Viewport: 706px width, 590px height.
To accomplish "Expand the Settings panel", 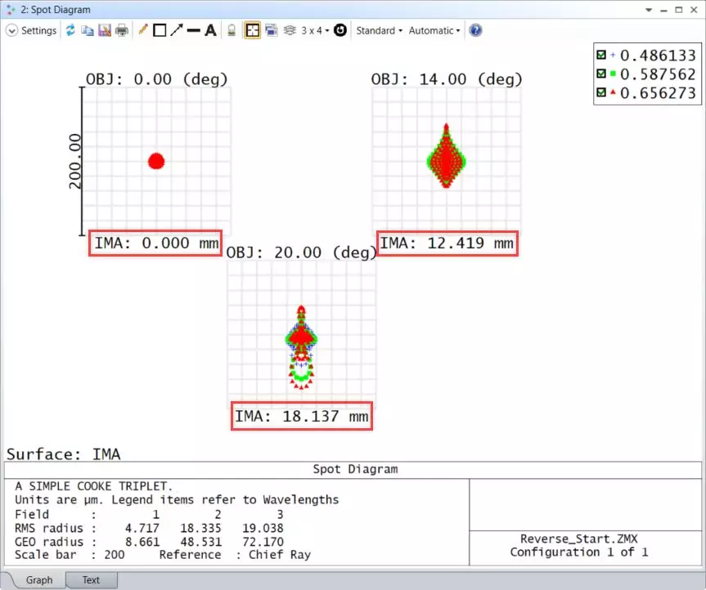I will pyautogui.click(x=32, y=30).
